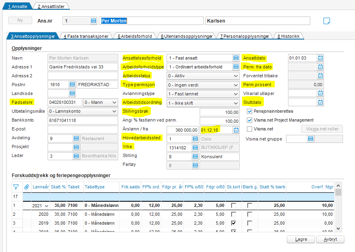
Task: Click the table scrollbar down arrow
Action: pos(338,229)
